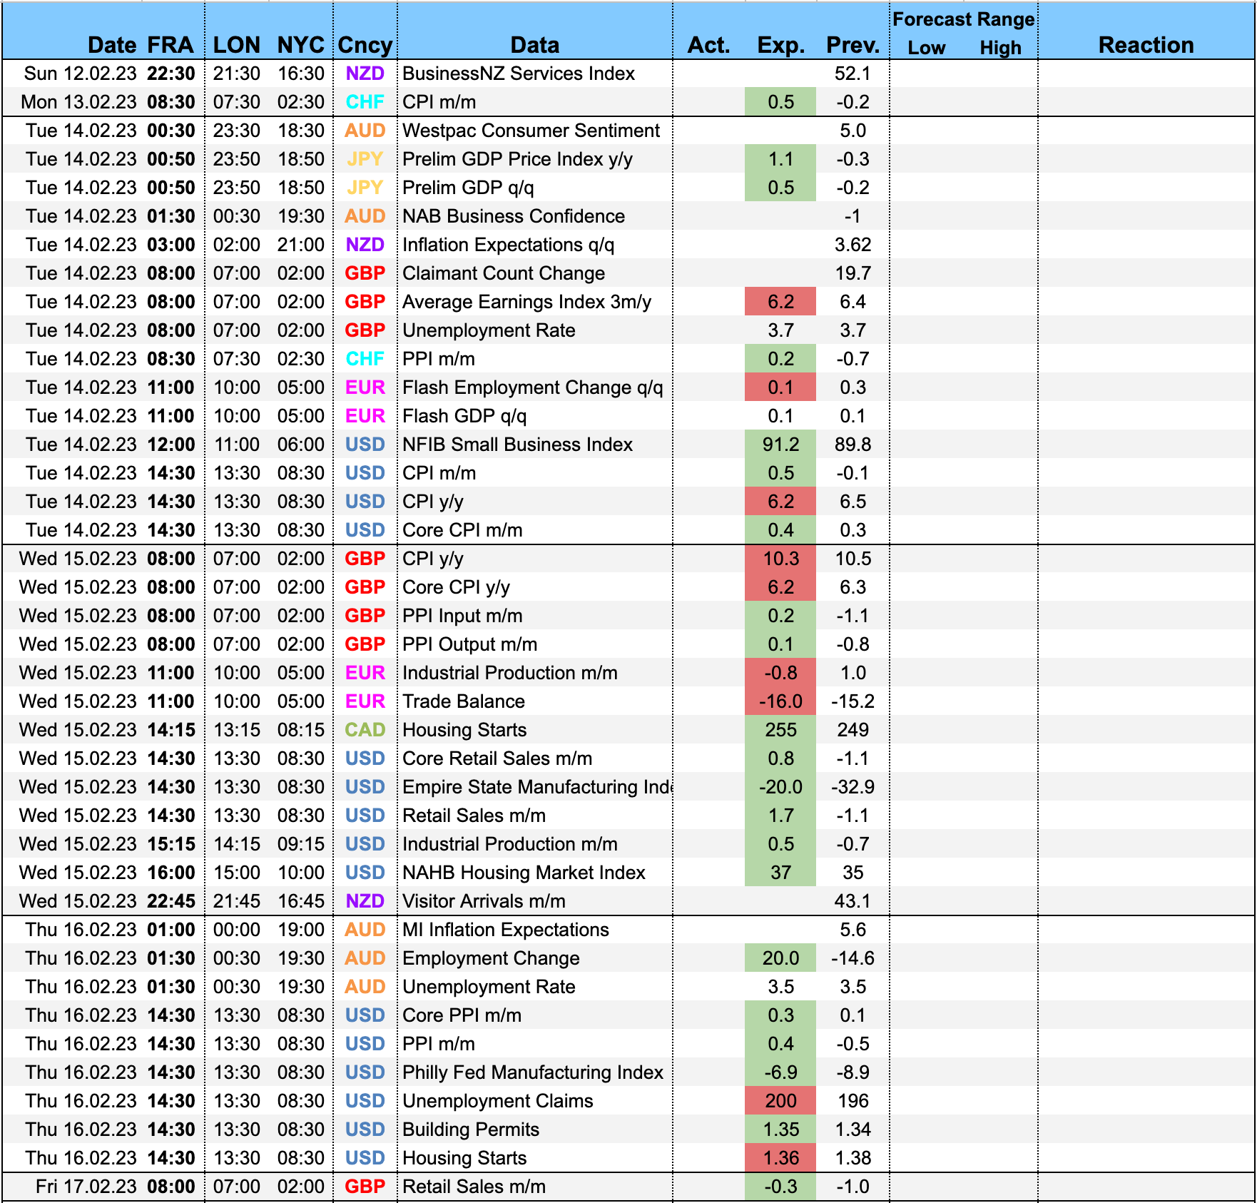Click previous value -14.6 for Employment Change
The image size is (1257, 1203).
pyautogui.click(x=853, y=958)
